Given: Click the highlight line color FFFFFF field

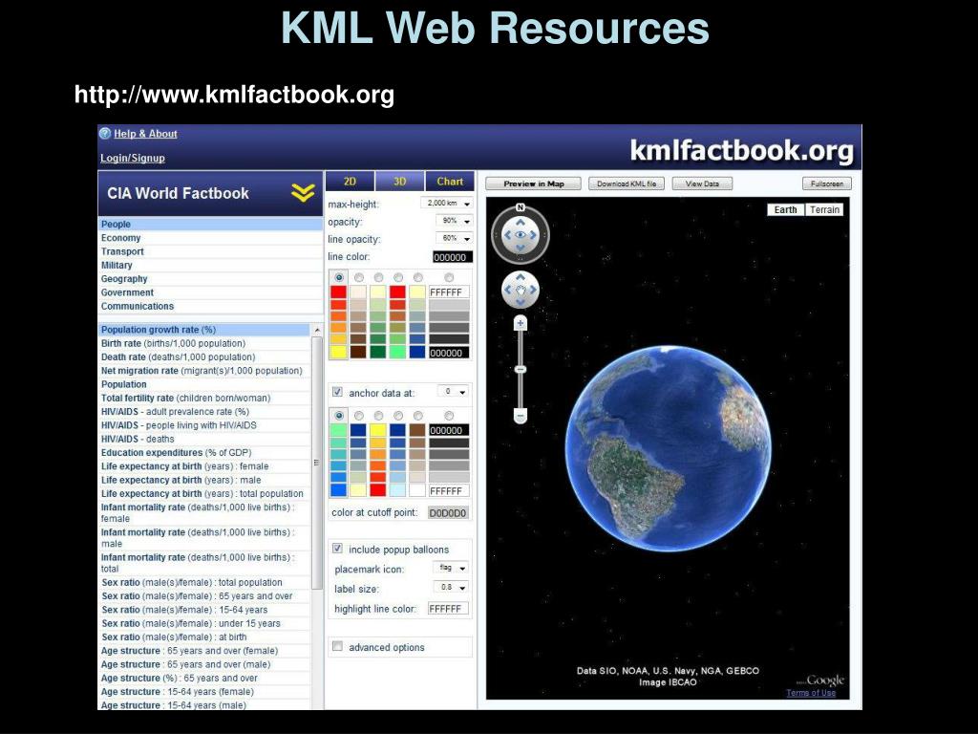Looking at the screenshot, I should [448, 609].
